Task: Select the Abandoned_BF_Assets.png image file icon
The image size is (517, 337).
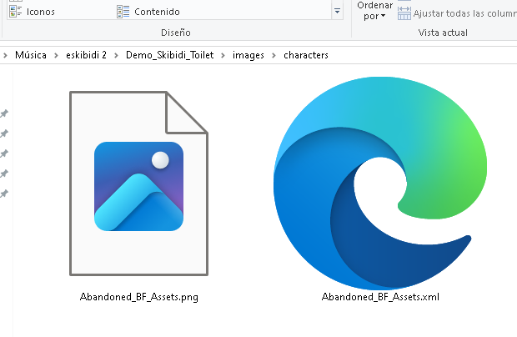Action: coord(138,184)
